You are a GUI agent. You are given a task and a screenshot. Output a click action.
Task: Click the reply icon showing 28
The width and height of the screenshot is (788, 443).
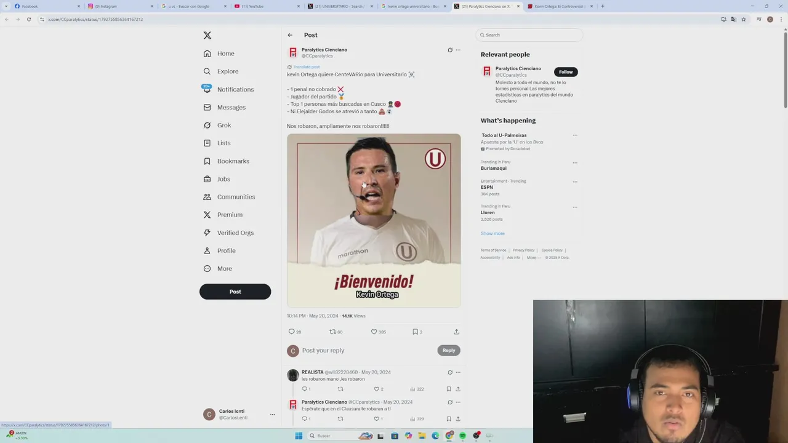(292, 332)
